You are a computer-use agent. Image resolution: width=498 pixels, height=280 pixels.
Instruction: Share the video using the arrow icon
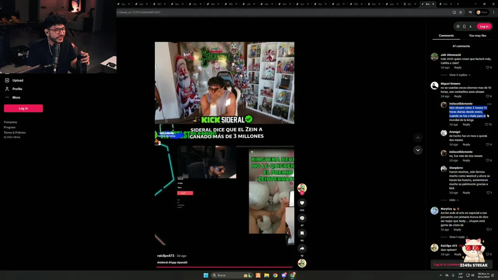(302, 248)
